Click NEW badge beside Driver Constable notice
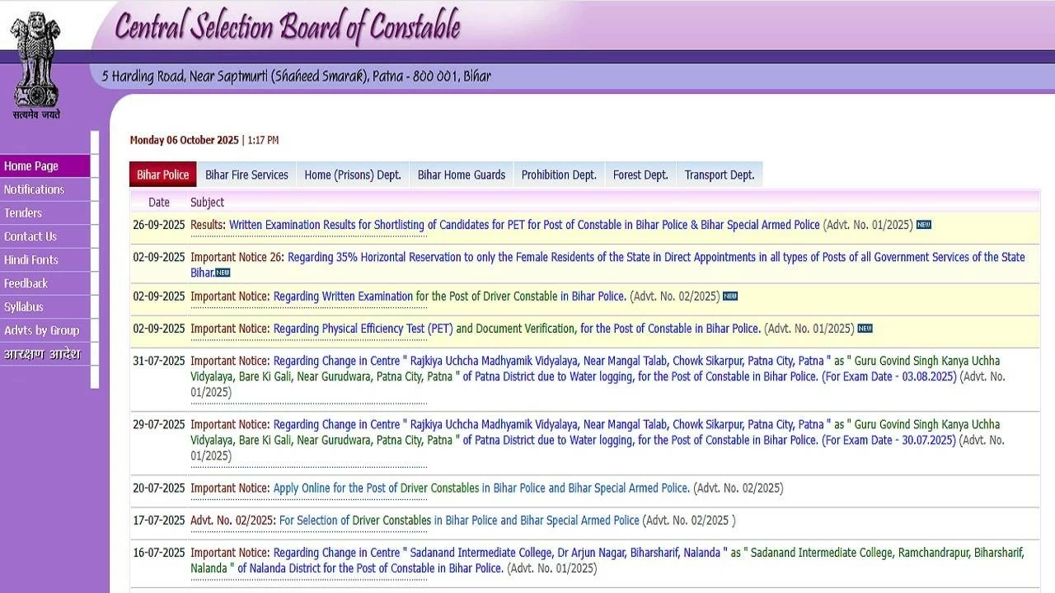1055x593 pixels. point(730,296)
